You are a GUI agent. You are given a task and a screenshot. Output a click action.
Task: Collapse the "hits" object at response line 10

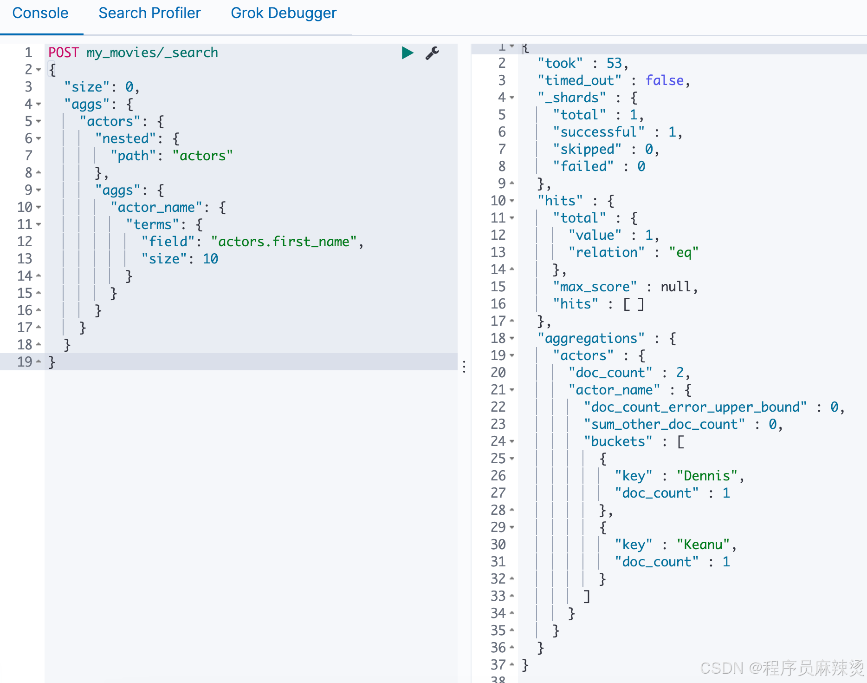[x=512, y=201]
